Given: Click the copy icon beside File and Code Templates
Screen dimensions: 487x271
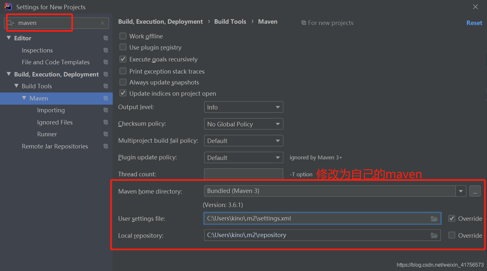Looking at the screenshot, I should (106, 62).
